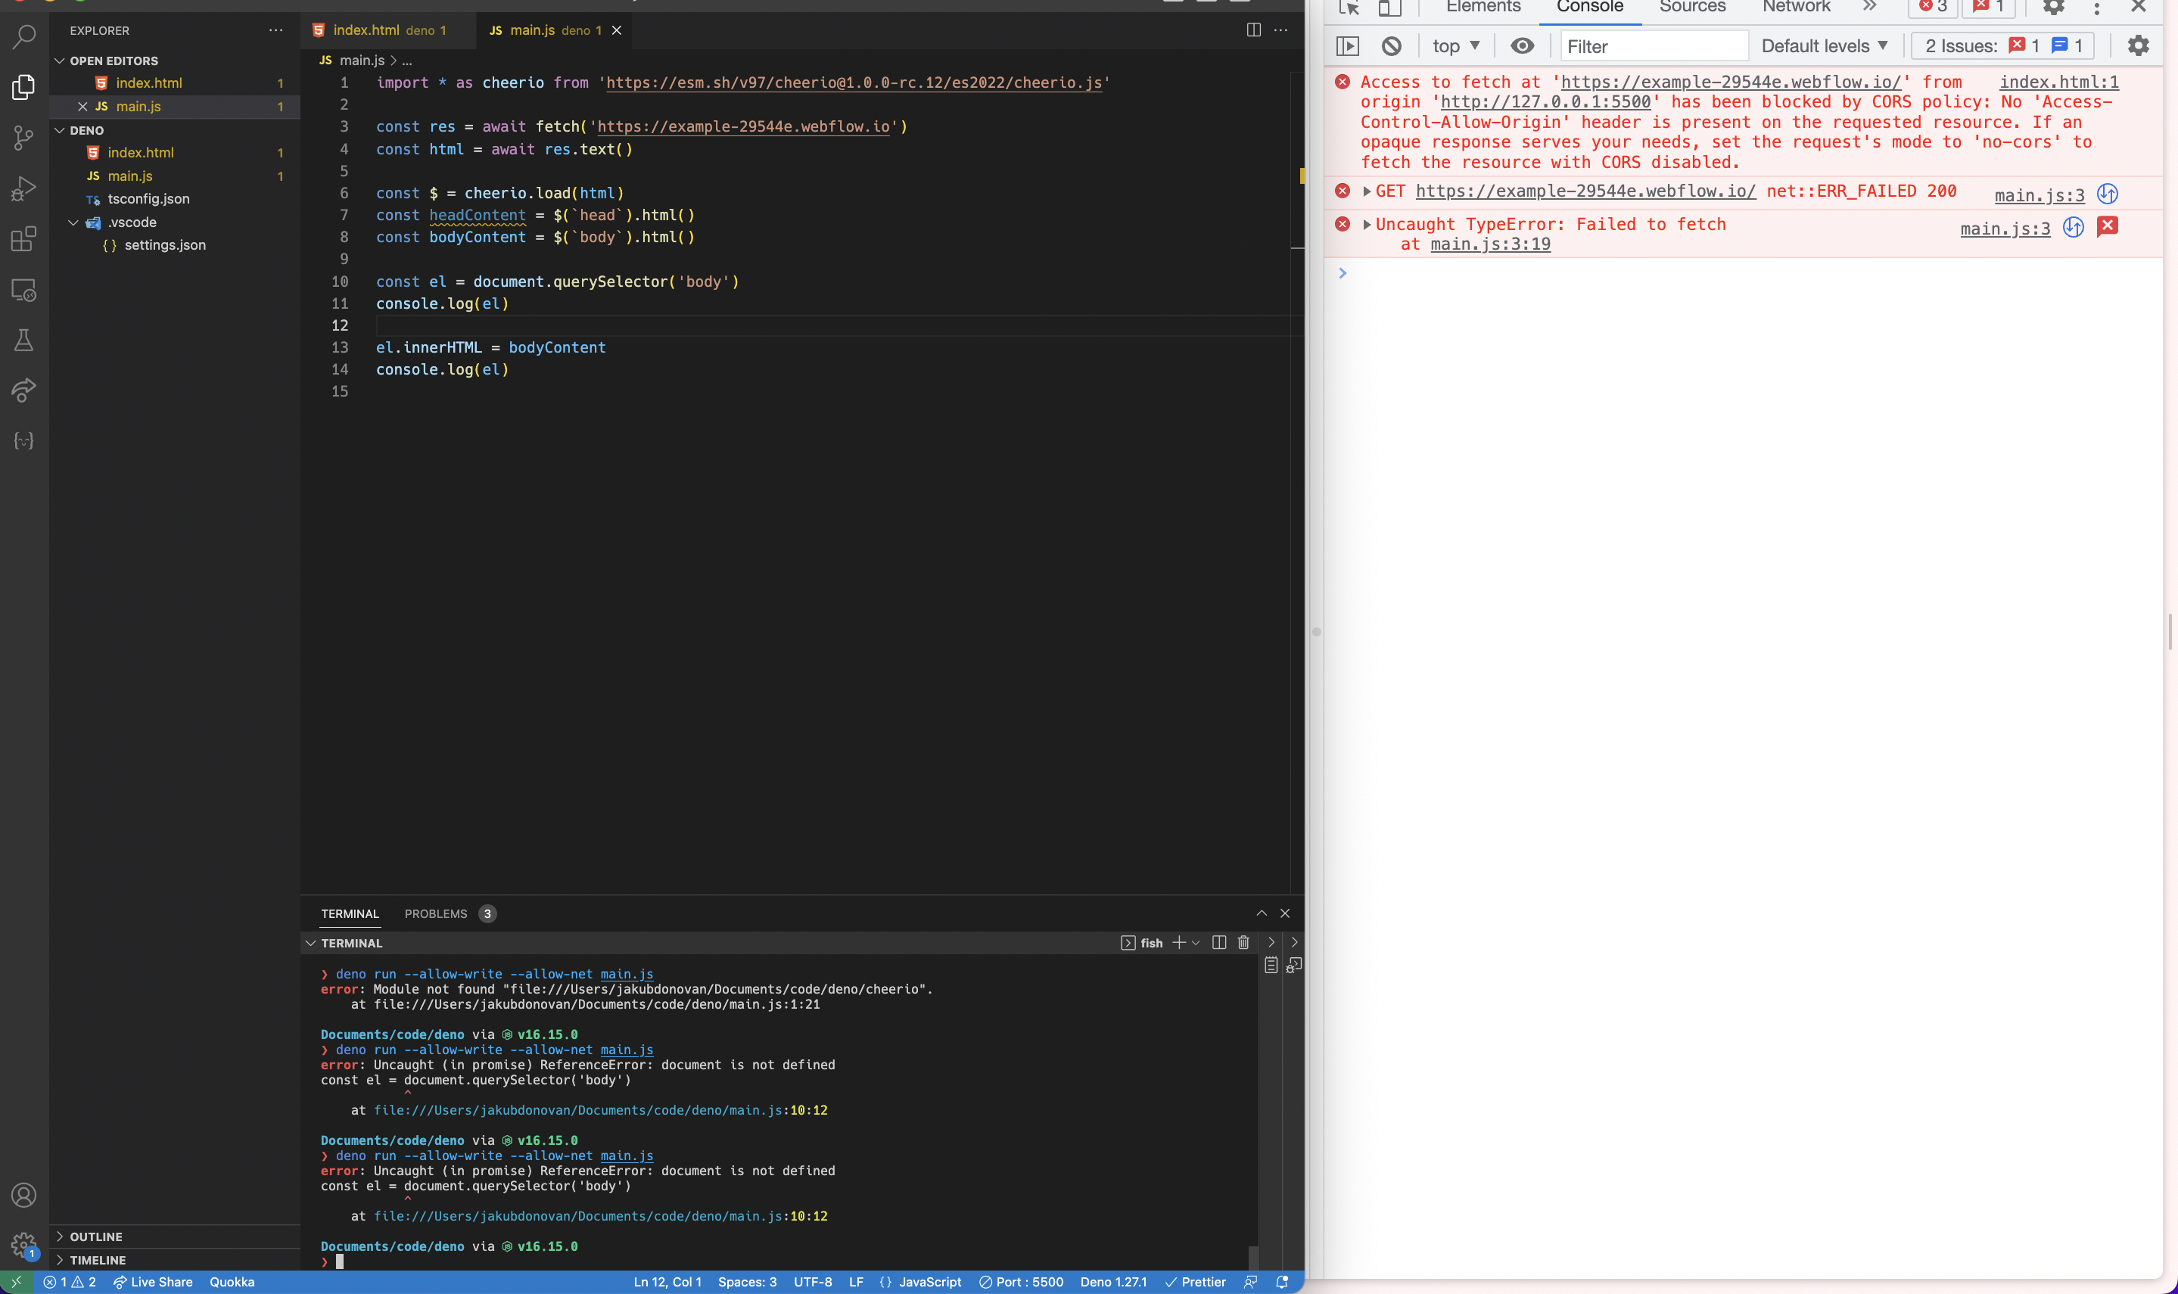Screen dimensions: 2178x1294
Task: Open the Search view in activity bar
Action: click(23, 36)
